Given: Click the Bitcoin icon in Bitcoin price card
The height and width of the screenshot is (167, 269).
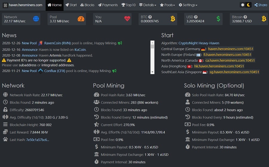Looking at the screenshot, I should tap(264, 19).
